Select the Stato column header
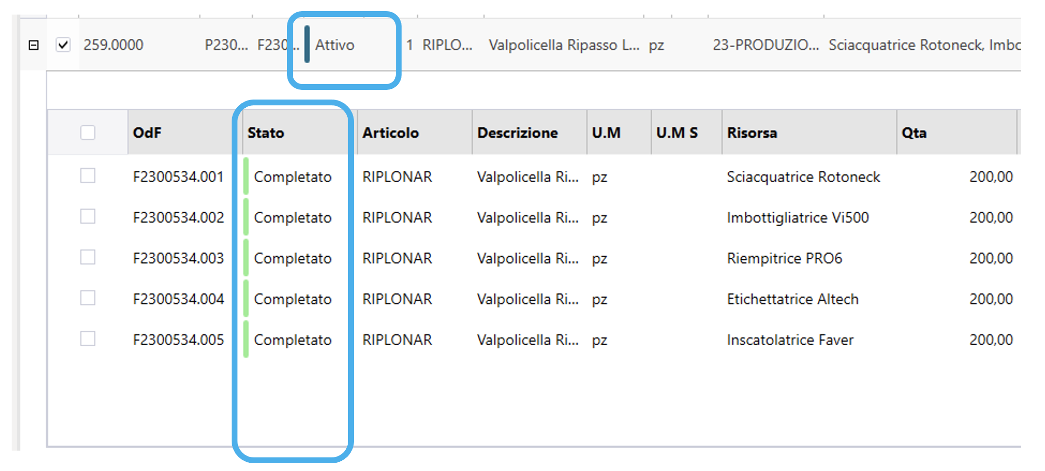The image size is (1045, 471). click(265, 132)
